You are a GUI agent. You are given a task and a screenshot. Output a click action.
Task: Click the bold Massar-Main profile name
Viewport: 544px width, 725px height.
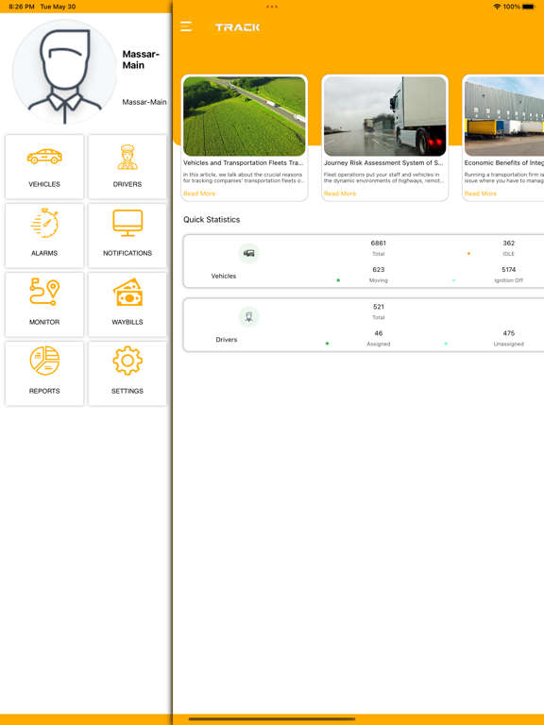pyautogui.click(x=141, y=59)
